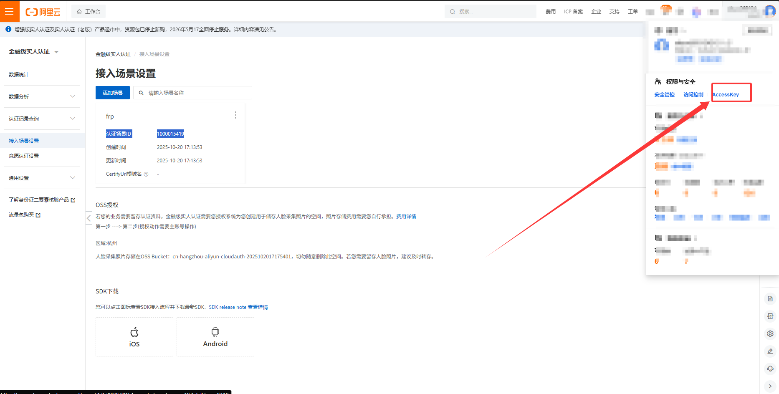The width and height of the screenshot is (779, 394).
Task: Open the 金融级实人认证 product dropdown
Action: pyautogui.click(x=33, y=52)
